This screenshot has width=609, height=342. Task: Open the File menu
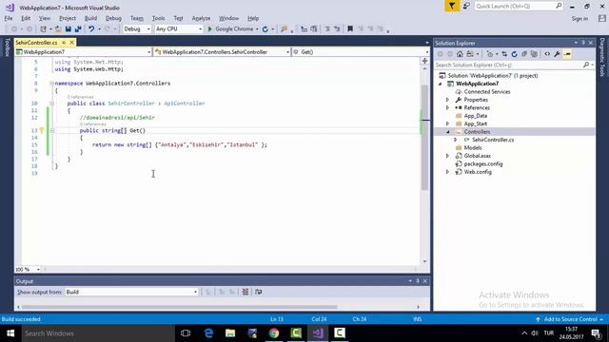9,18
